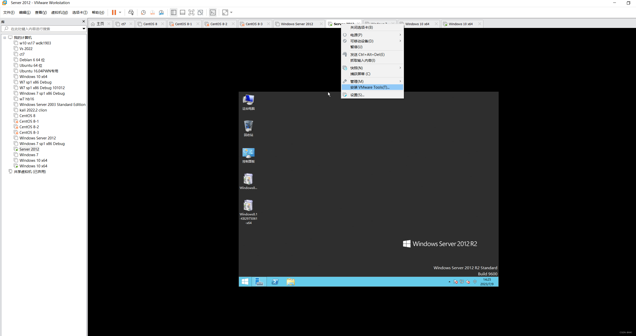
Task: Take a snapshot with the clock toolbar icon
Action: tap(143, 12)
